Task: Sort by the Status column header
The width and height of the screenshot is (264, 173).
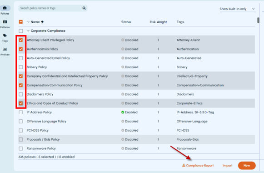Action: [126, 22]
